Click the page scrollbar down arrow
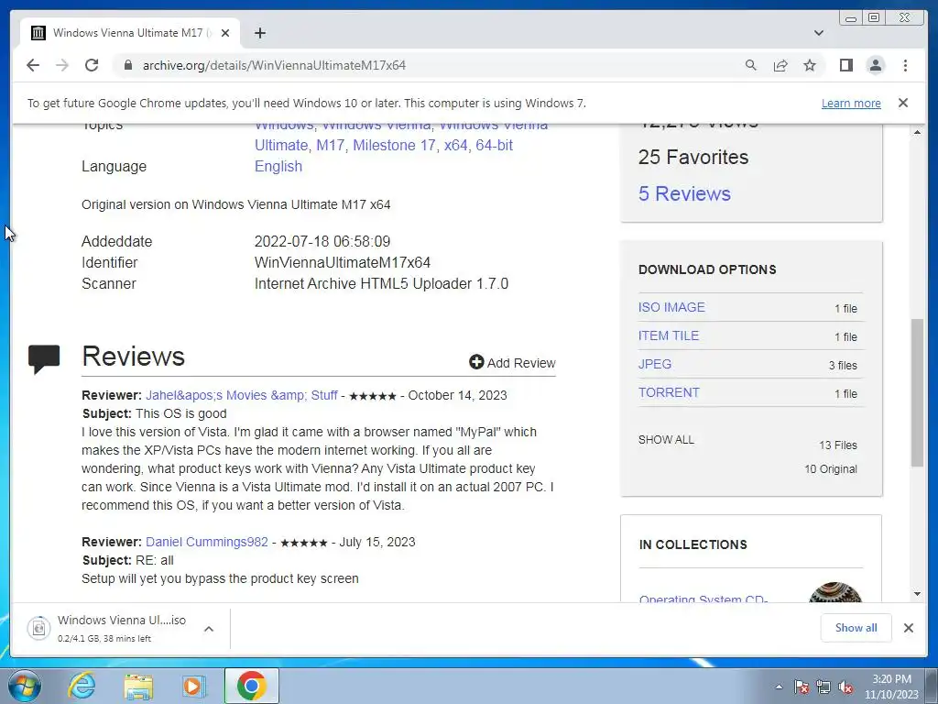The height and width of the screenshot is (704, 938). click(x=917, y=594)
